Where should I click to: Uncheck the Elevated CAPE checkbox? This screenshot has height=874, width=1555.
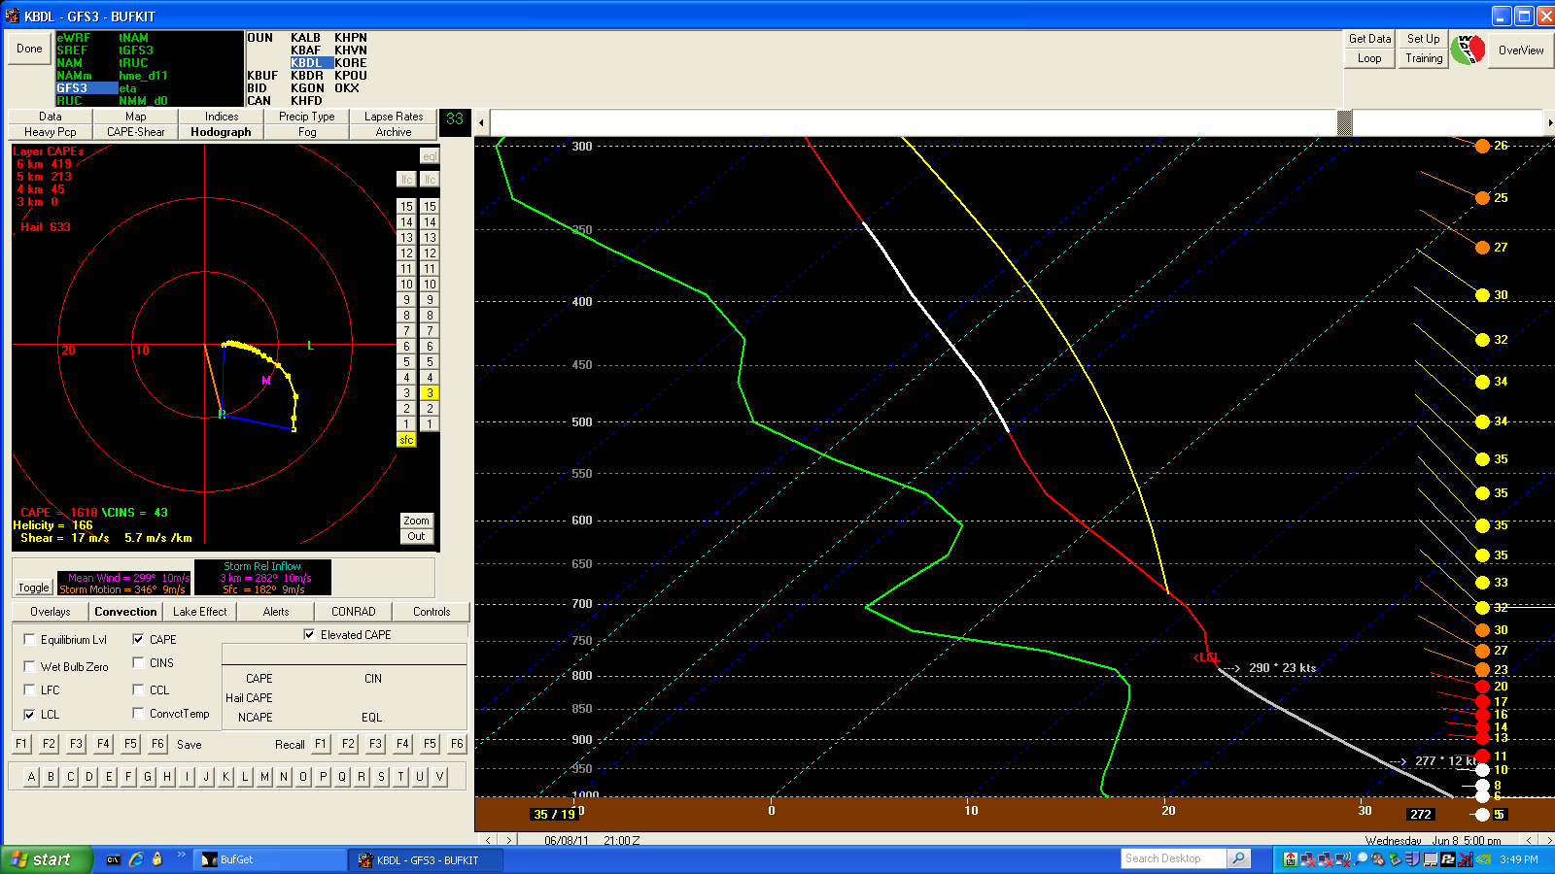tap(309, 635)
